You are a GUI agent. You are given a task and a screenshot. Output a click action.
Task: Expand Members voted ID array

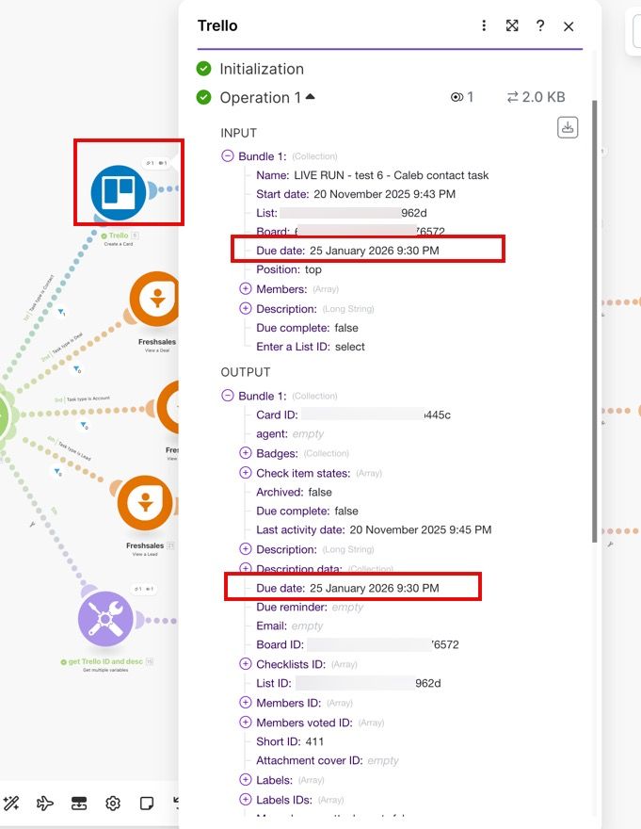(245, 722)
